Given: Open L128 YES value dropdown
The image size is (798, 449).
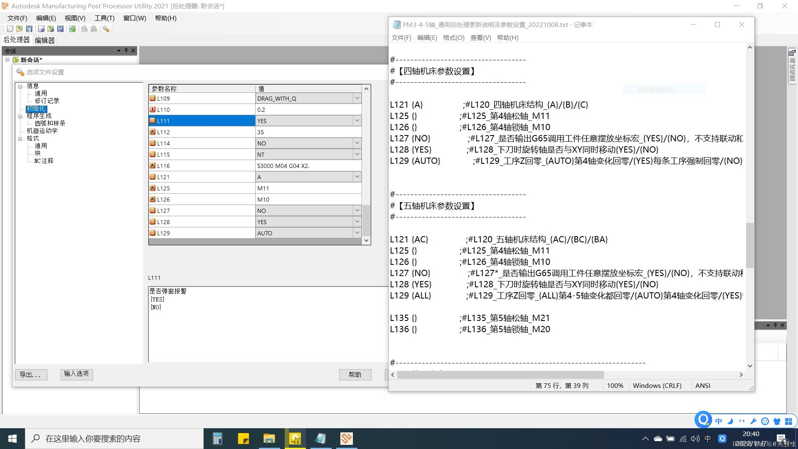Looking at the screenshot, I should (357, 222).
